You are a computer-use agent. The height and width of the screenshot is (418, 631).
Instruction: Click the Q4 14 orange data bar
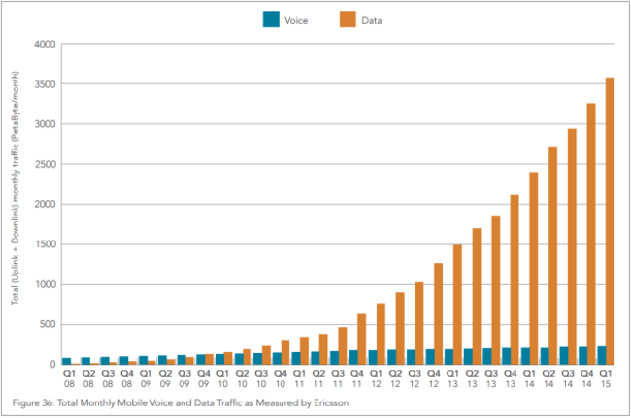tap(591, 234)
